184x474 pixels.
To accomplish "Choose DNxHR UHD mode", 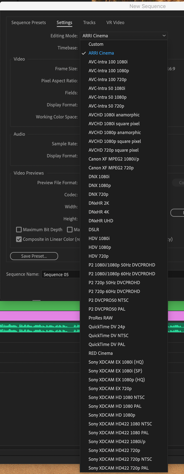I will click(124, 221).
